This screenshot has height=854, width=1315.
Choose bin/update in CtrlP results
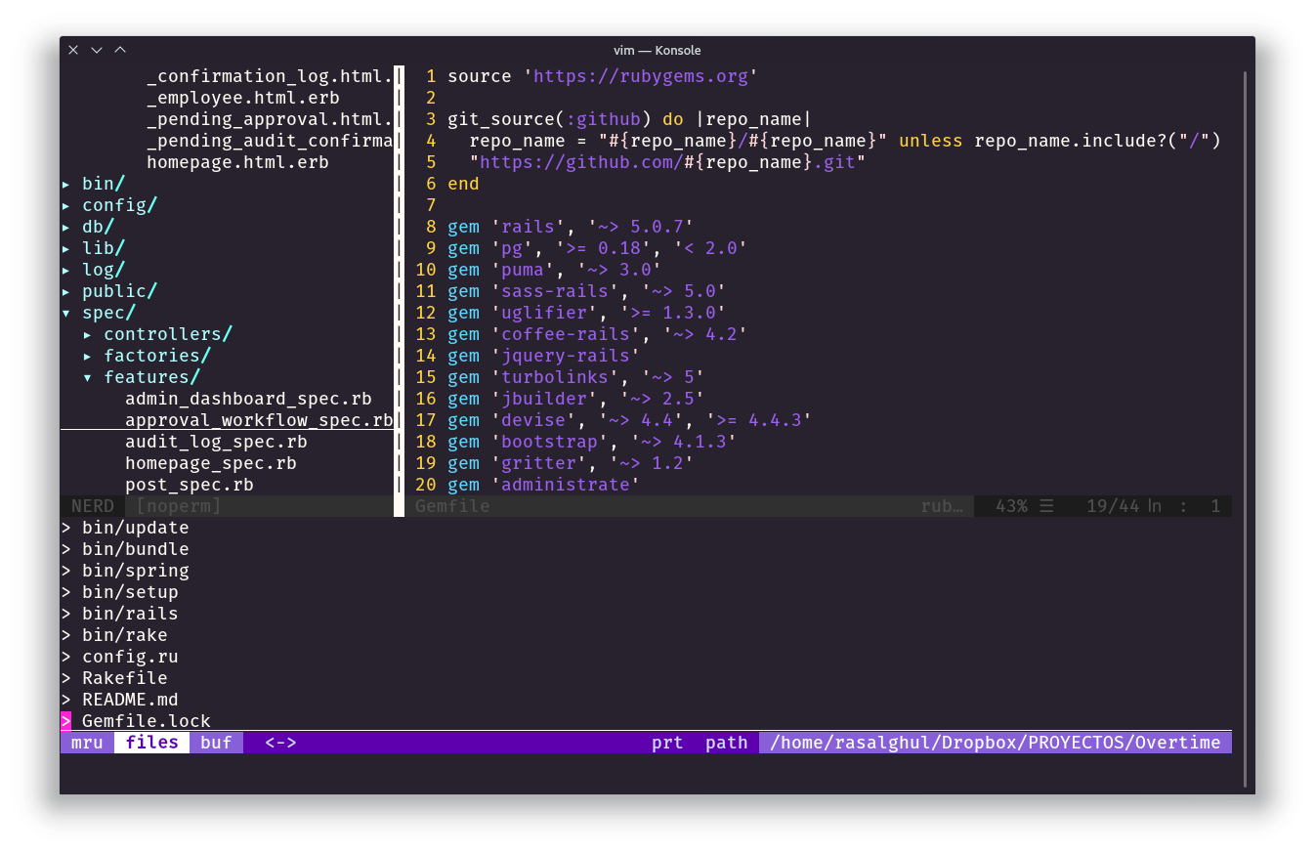click(135, 528)
